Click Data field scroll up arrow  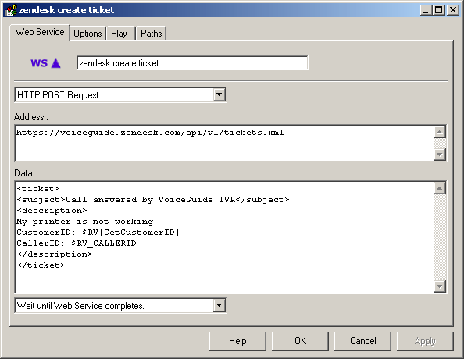coord(440,188)
